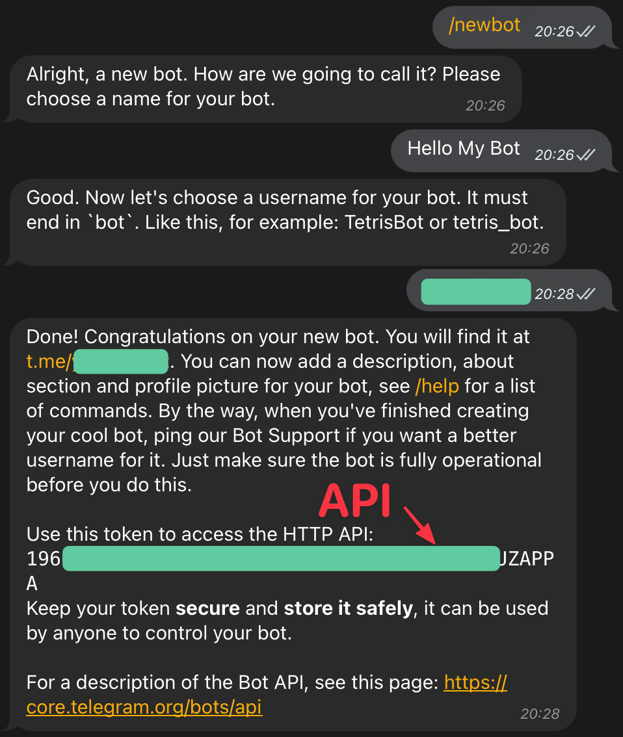Tap the bold 'secure' word
This screenshot has width=623, height=737.
pos(208,608)
